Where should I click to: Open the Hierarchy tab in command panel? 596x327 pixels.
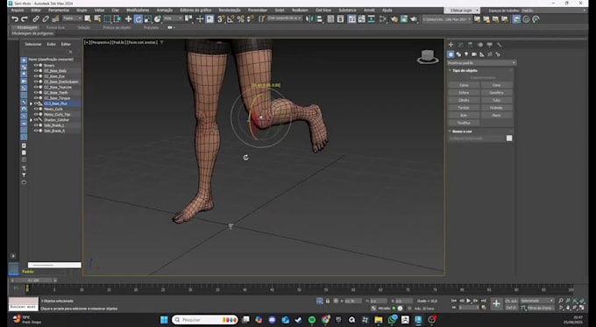(470, 45)
